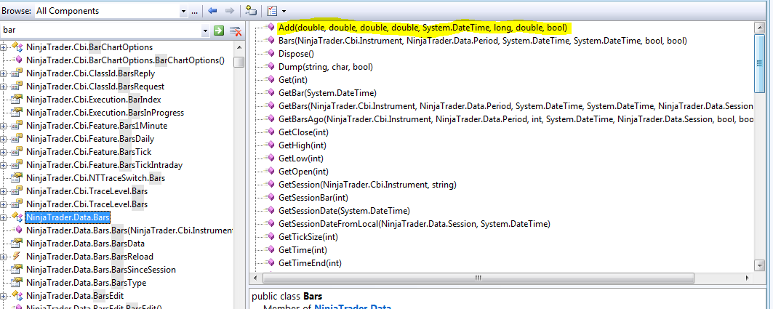Image resolution: width=773 pixels, height=309 pixels.
Task: Select the GetClose(int) member
Action: (x=303, y=132)
